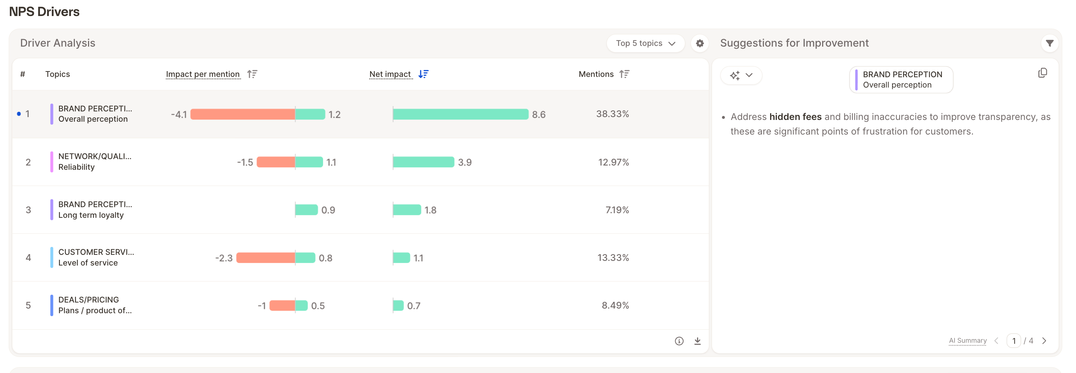
Task: Click the Impact per mention column header
Action: (203, 74)
